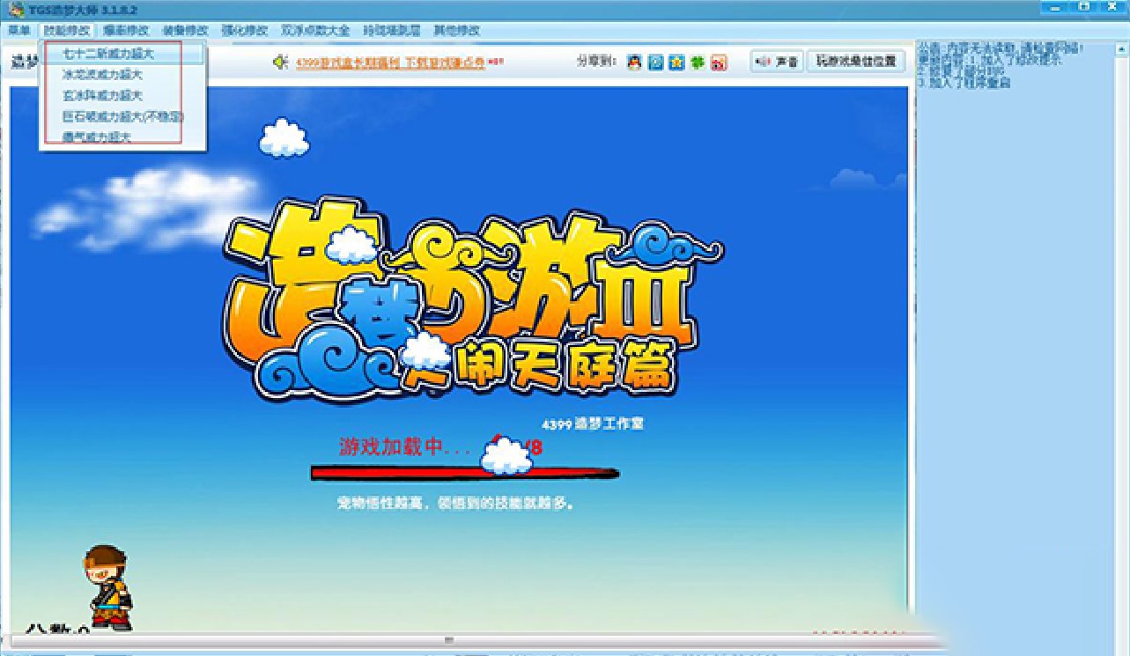Click the green clover share icon

[x=697, y=62]
